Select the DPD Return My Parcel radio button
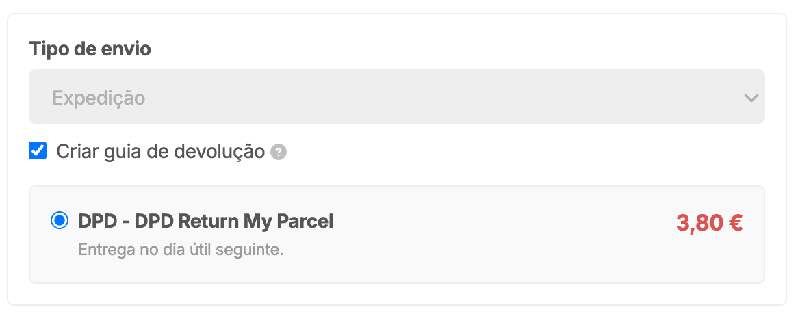 60,221
